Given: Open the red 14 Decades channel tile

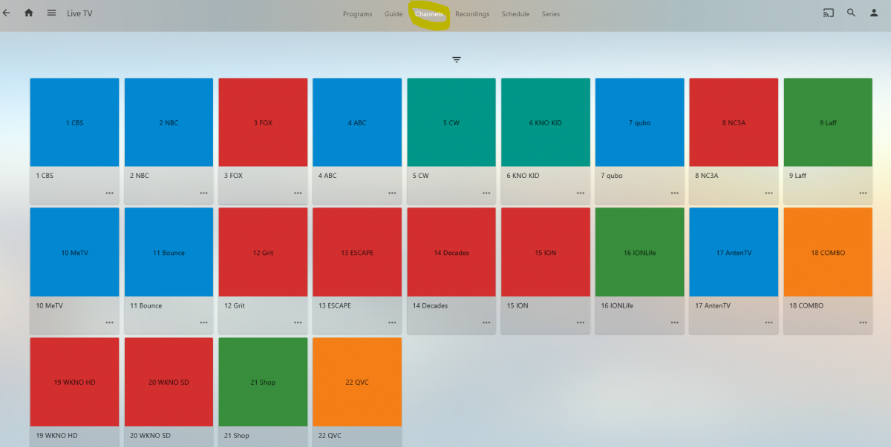Looking at the screenshot, I should [x=451, y=252].
